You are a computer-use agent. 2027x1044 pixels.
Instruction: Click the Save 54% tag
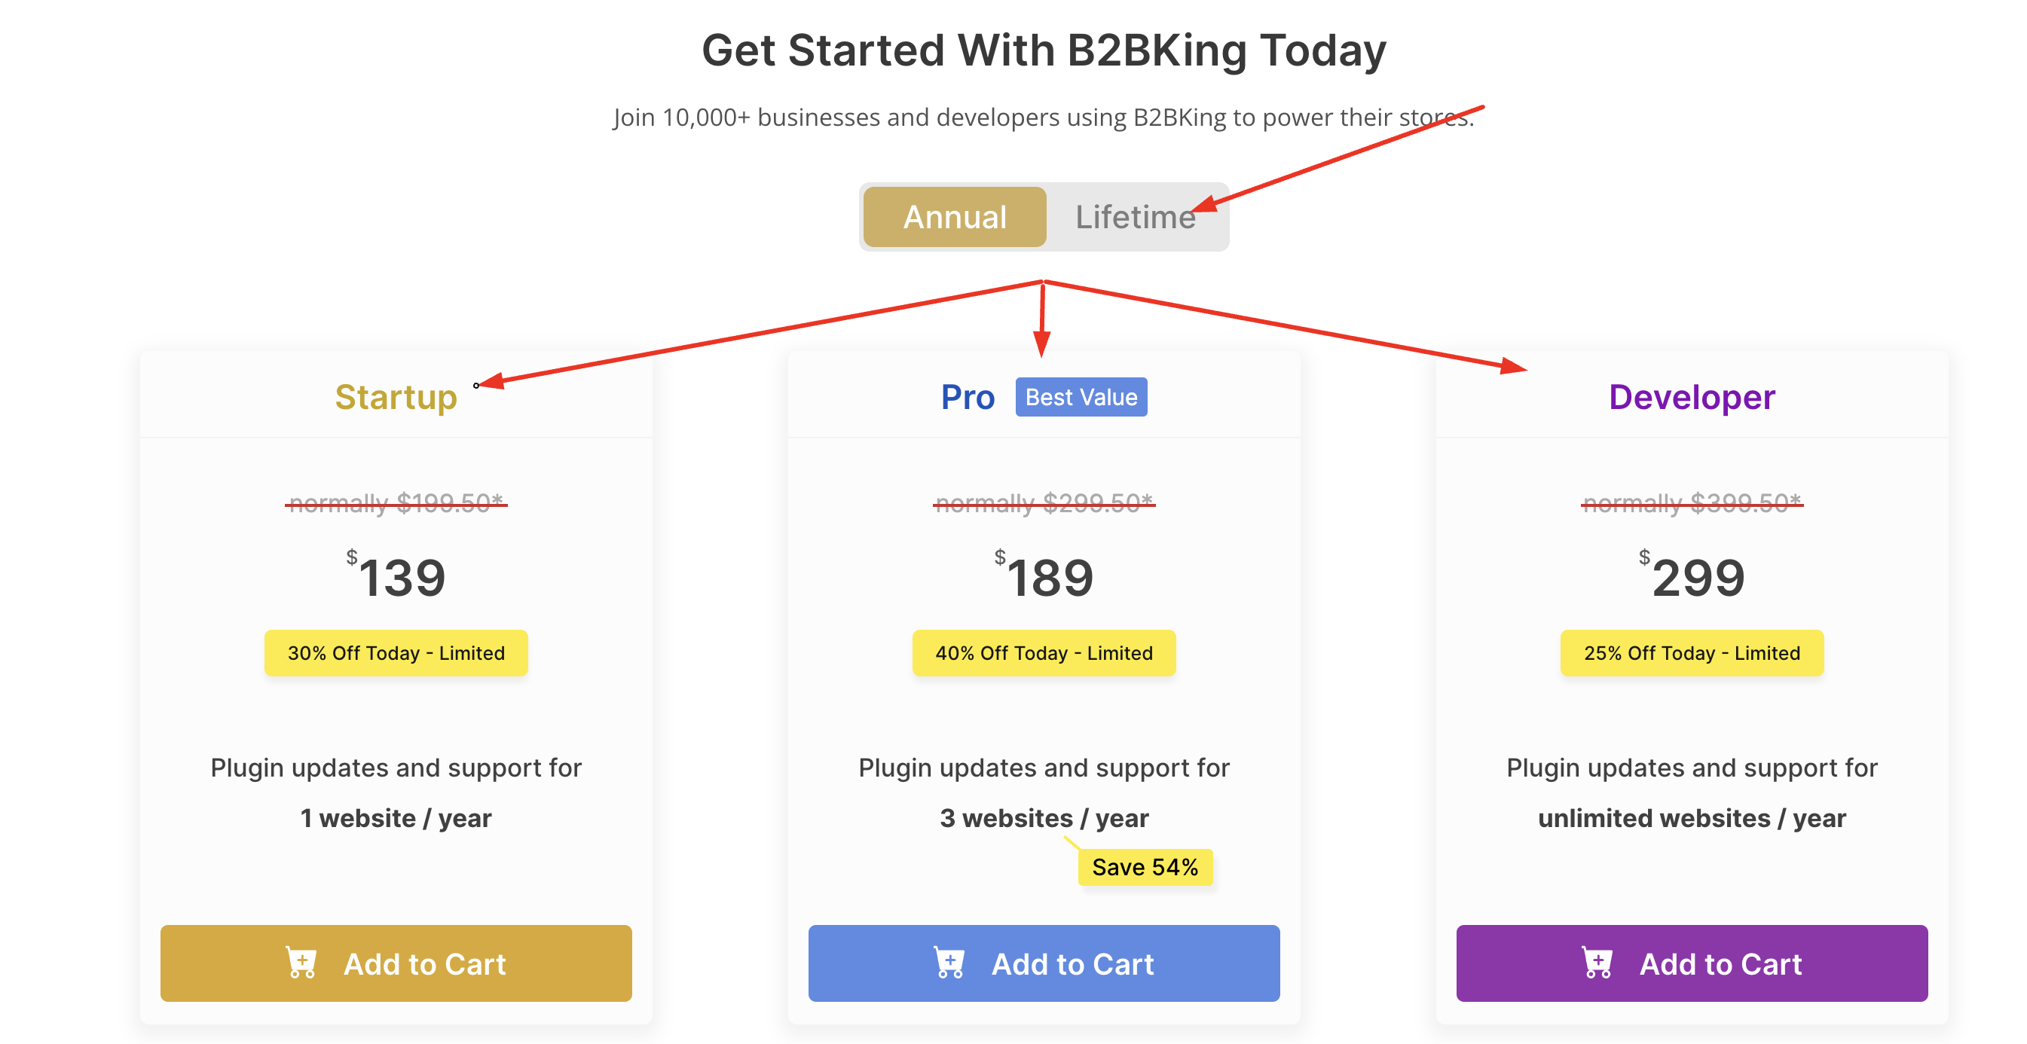click(1145, 867)
